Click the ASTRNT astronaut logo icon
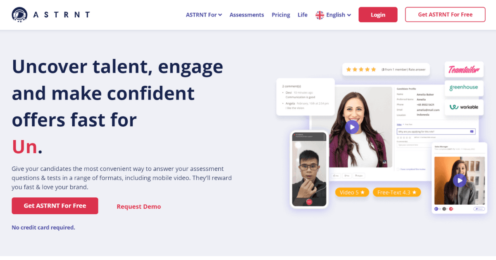 (x=19, y=15)
